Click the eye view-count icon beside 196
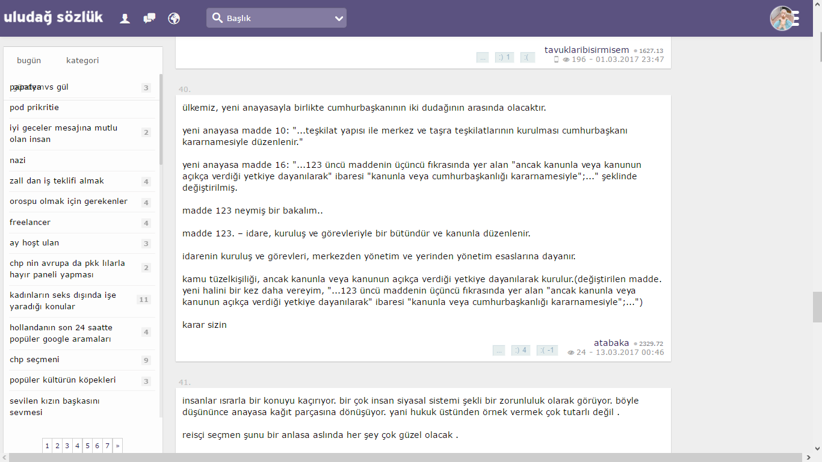 click(x=566, y=60)
